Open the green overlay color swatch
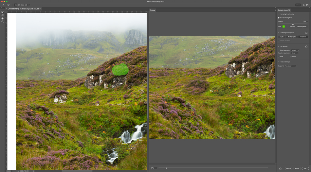This screenshot has height=172, width=311. [x=284, y=26]
